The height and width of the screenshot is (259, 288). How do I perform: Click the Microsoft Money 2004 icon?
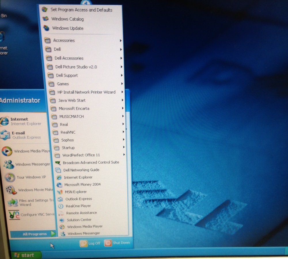tap(59, 185)
